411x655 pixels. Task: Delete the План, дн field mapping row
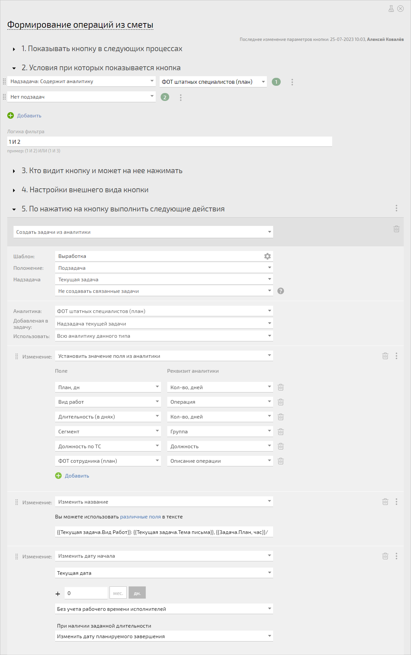(281, 387)
